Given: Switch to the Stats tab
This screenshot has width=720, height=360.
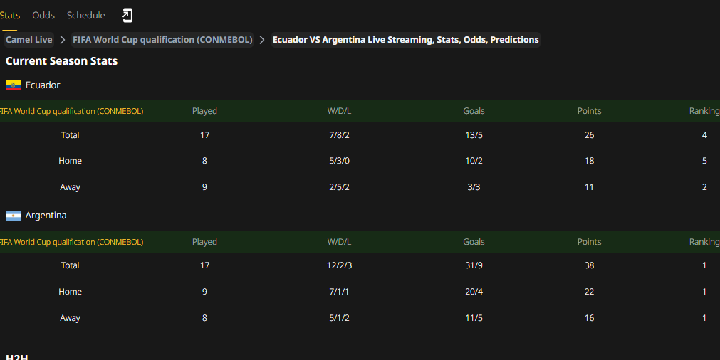Looking at the screenshot, I should pyautogui.click(x=10, y=15).
